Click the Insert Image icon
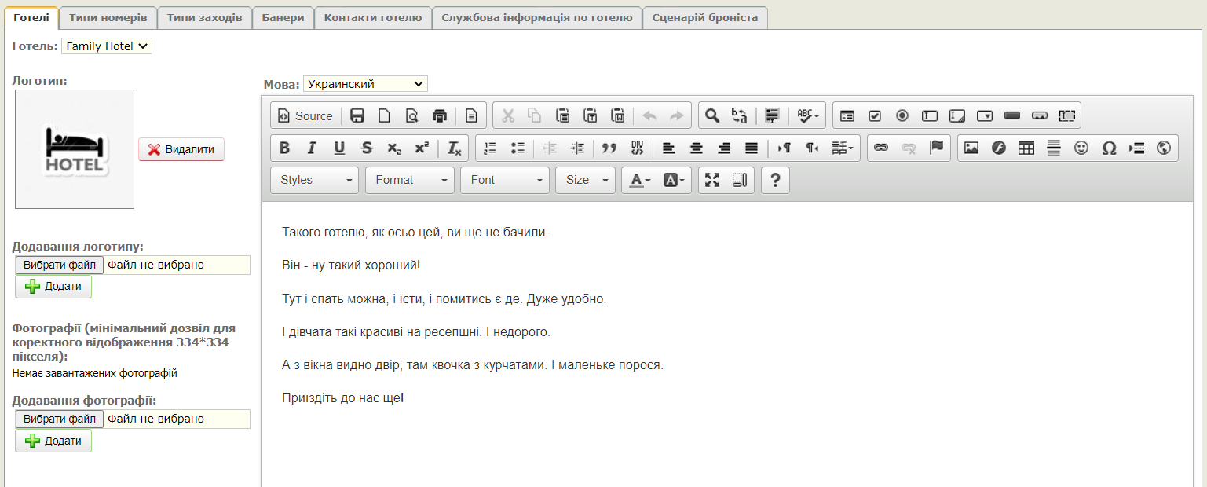This screenshot has height=487, width=1207. pyautogui.click(x=971, y=148)
